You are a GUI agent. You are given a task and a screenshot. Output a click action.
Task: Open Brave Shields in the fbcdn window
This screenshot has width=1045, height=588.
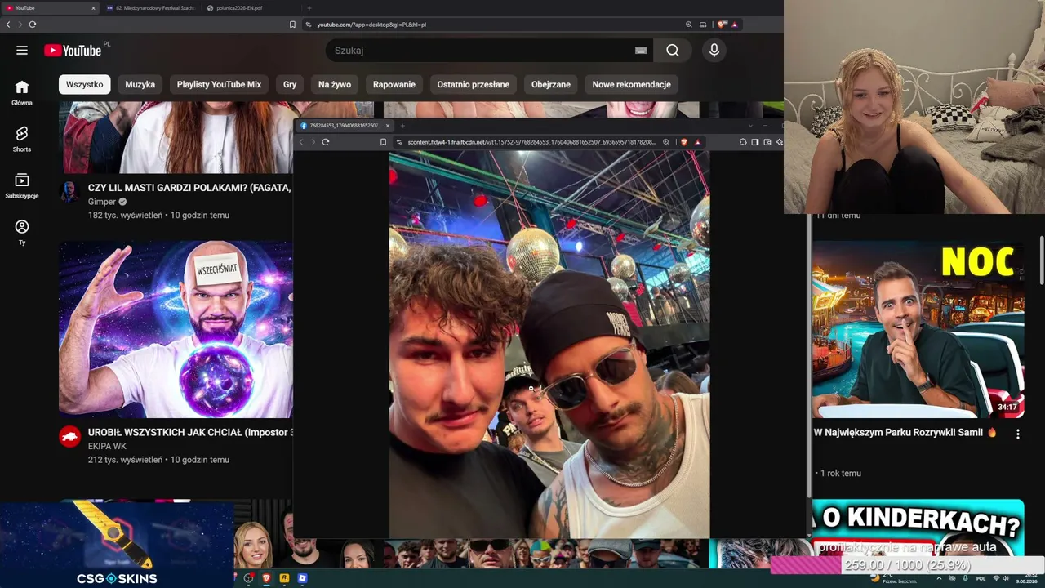684,142
